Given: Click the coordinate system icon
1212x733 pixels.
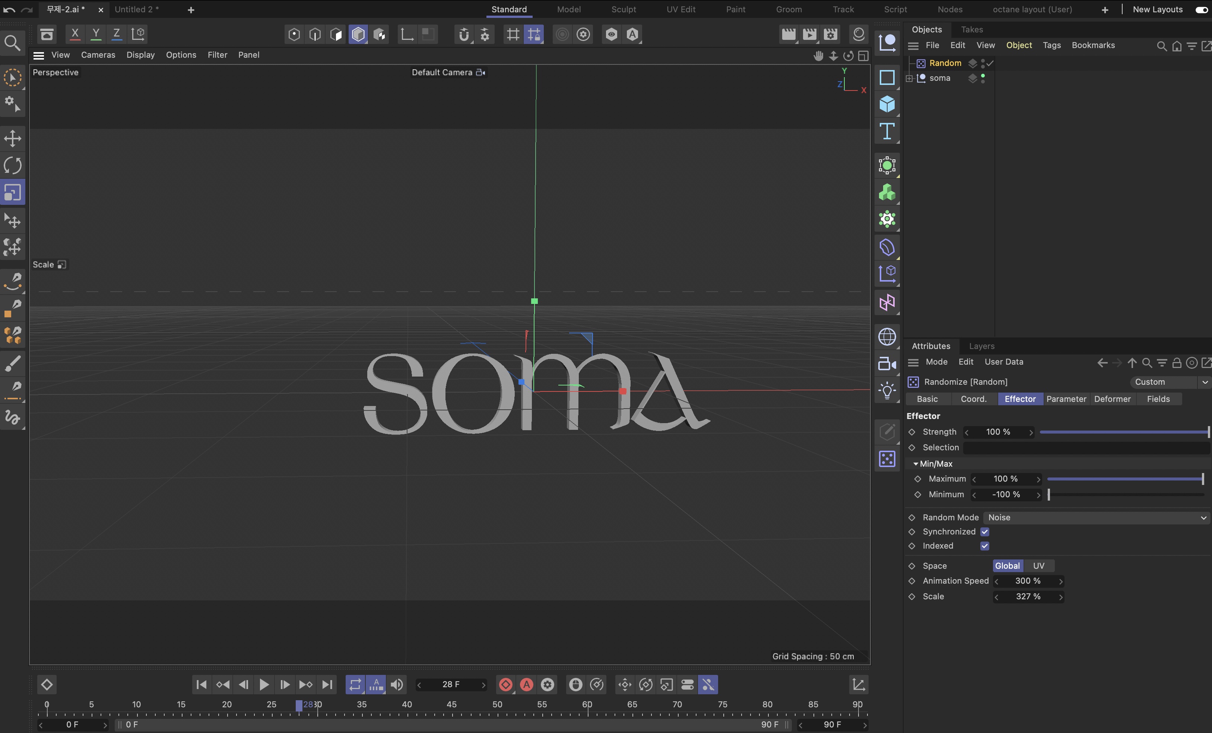Looking at the screenshot, I should click(138, 34).
